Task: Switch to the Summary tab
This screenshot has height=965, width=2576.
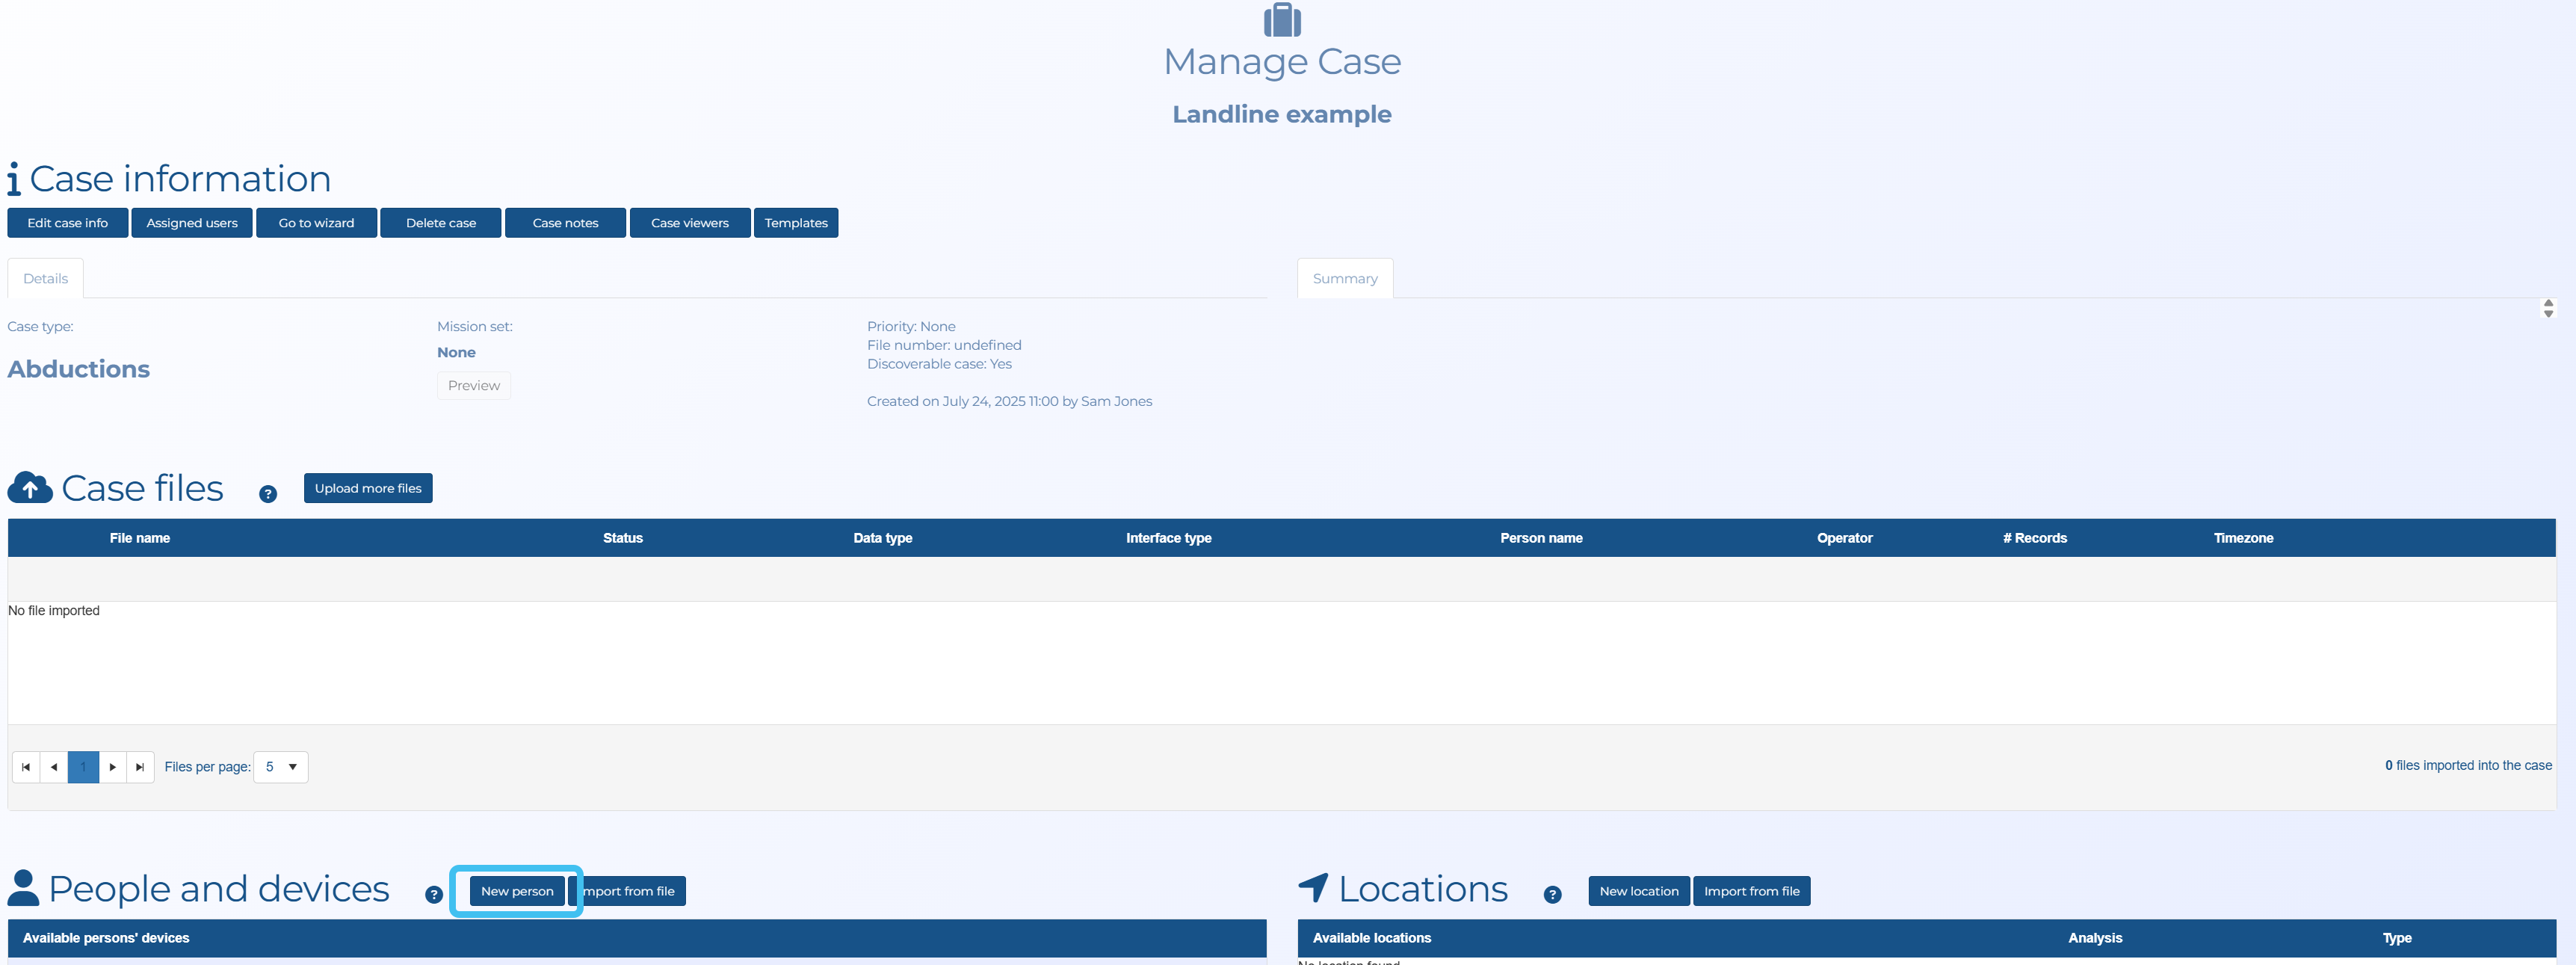Action: (x=1344, y=279)
